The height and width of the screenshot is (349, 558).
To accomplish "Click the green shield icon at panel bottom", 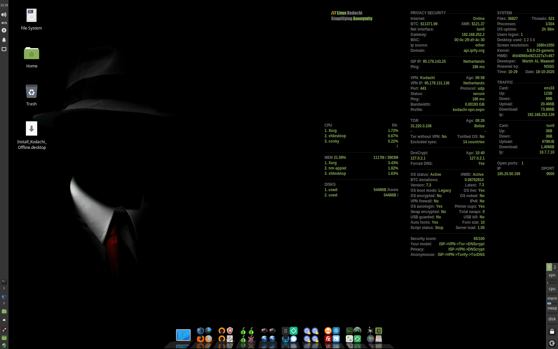I will click(x=4, y=345).
